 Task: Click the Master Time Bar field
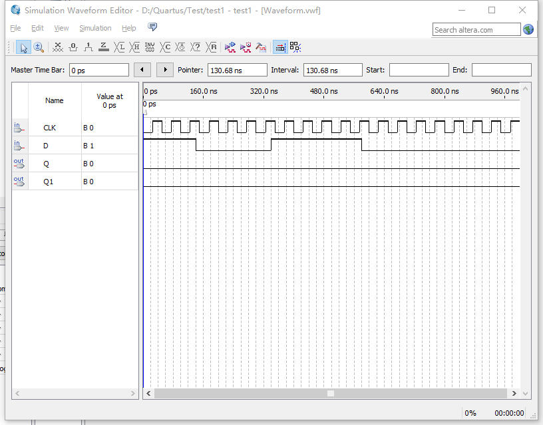[99, 71]
